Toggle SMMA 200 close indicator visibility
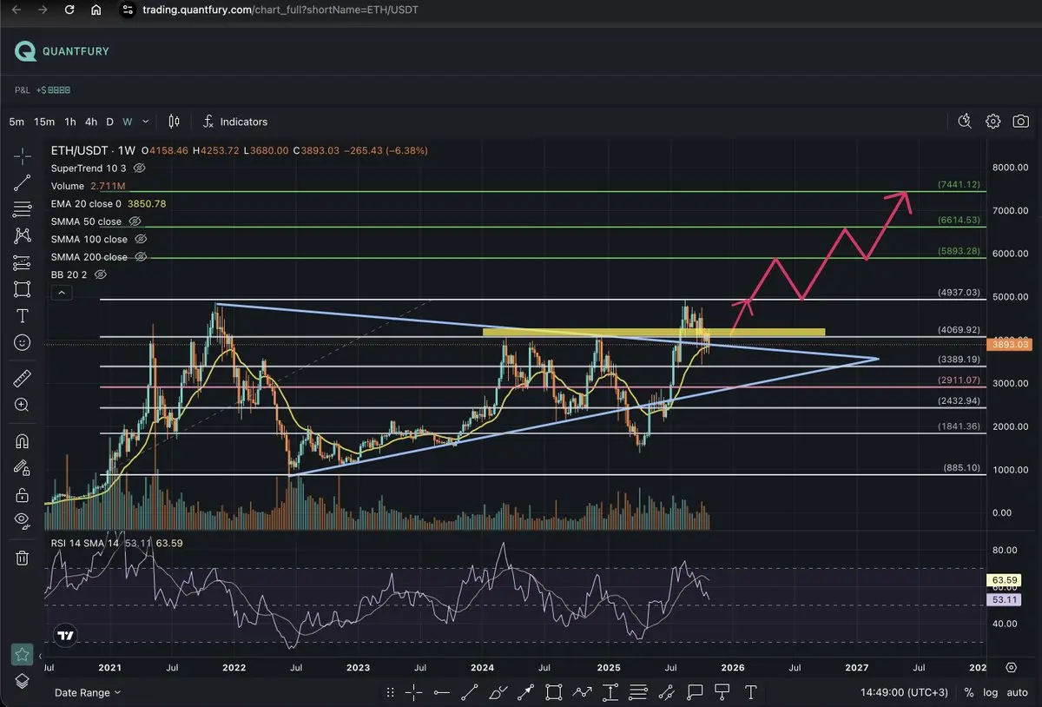This screenshot has height=707, width=1042. tap(141, 257)
